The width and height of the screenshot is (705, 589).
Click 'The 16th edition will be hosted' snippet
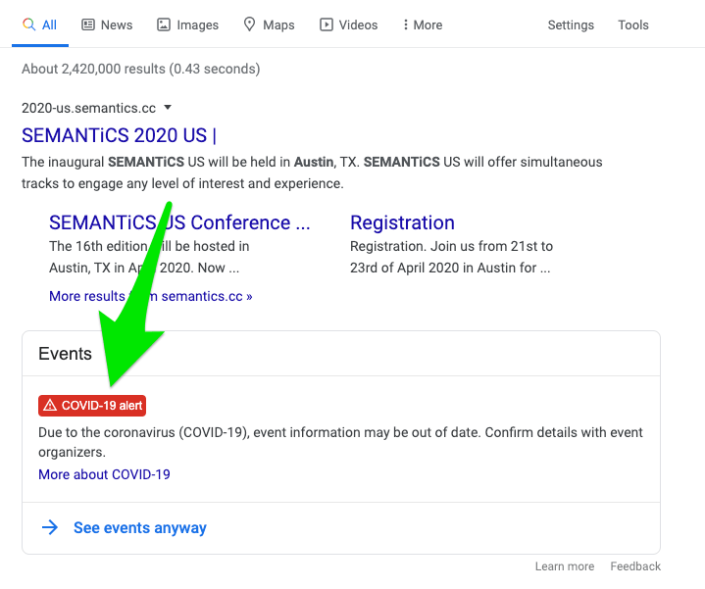[149, 257]
